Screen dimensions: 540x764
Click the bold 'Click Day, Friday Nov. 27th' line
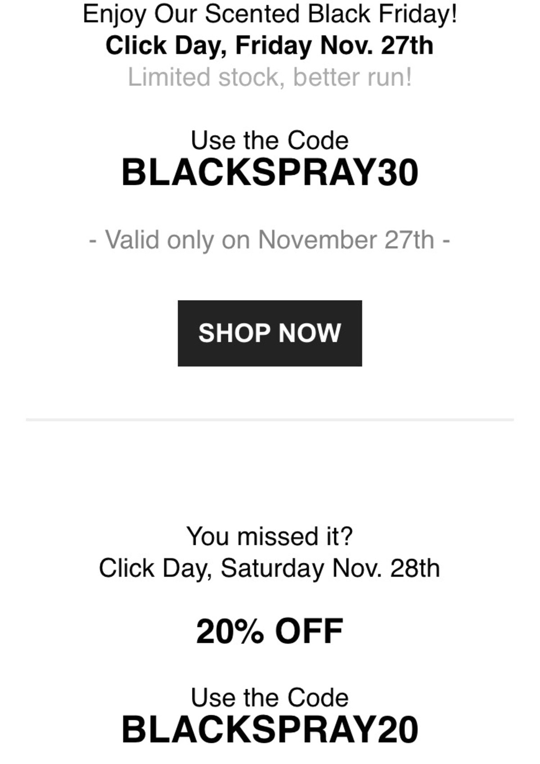(x=269, y=46)
